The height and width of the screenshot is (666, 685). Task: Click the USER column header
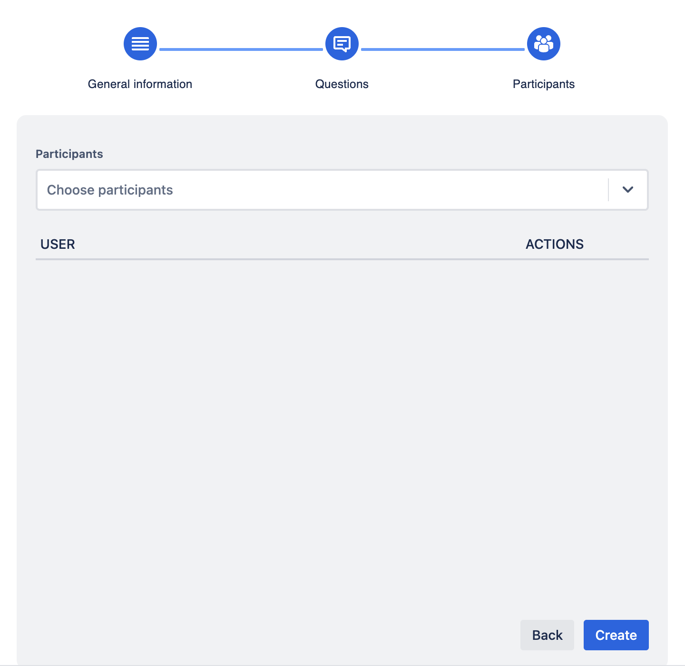(58, 244)
